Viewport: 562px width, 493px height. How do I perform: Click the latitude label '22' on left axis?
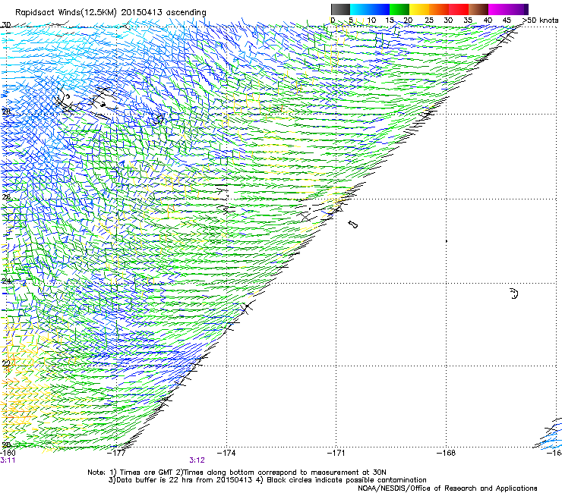pos(6,364)
